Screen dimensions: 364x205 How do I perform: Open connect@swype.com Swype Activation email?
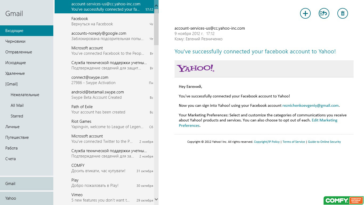[x=104, y=80]
